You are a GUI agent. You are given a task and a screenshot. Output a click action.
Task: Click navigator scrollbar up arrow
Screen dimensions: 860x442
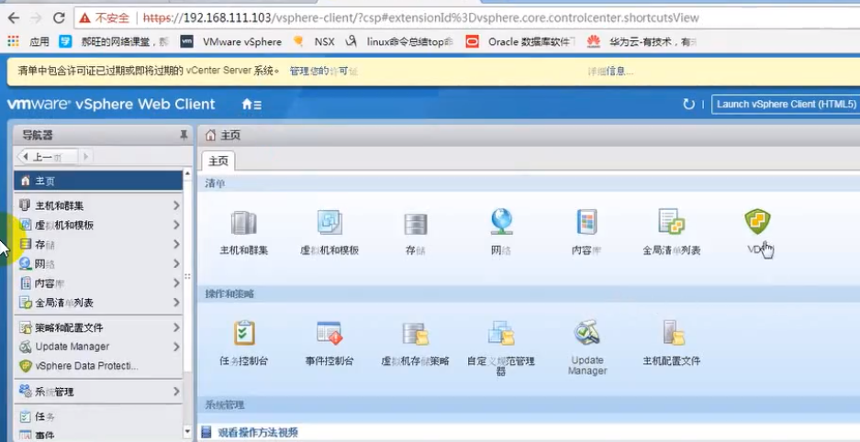point(187,173)
